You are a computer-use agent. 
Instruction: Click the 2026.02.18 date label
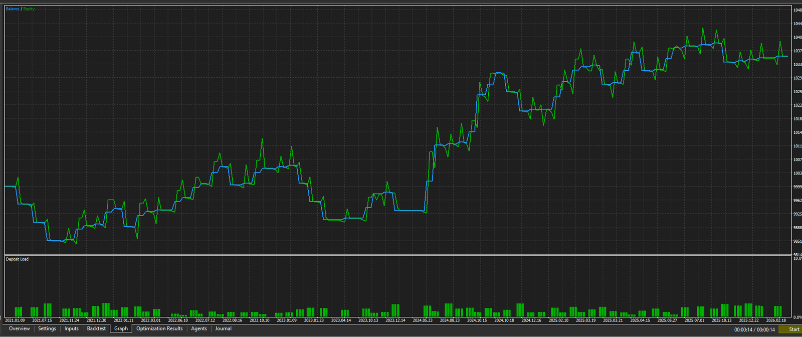coord(776,320)
